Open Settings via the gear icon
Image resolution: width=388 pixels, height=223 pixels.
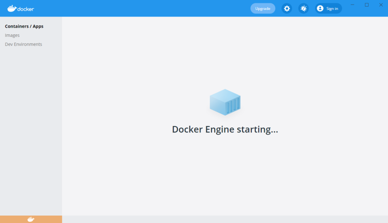tap(287, 8)
